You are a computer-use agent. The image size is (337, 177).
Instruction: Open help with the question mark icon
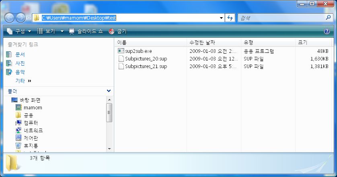pos(327,31)
